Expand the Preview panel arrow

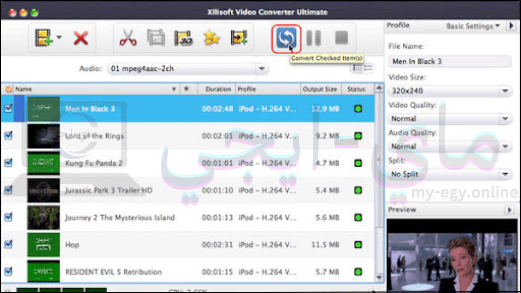pyautogui.click(x=509, y=210)
